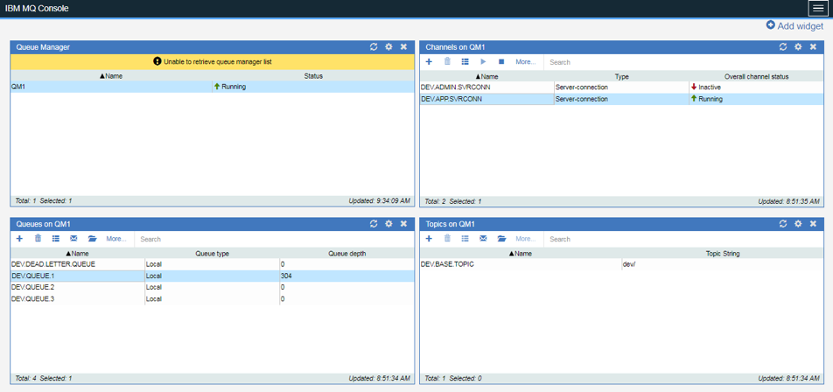
Task: Close the Queue Manager widget
Action: 403,46
